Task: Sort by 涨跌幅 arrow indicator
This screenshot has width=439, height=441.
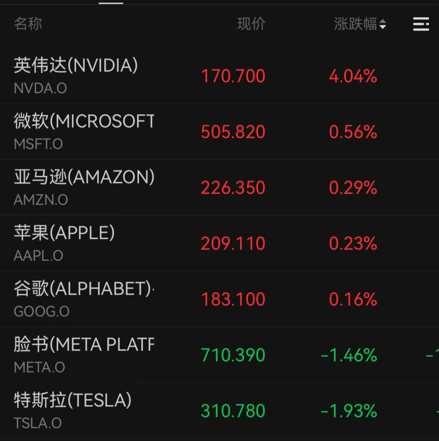Action: 382,25
